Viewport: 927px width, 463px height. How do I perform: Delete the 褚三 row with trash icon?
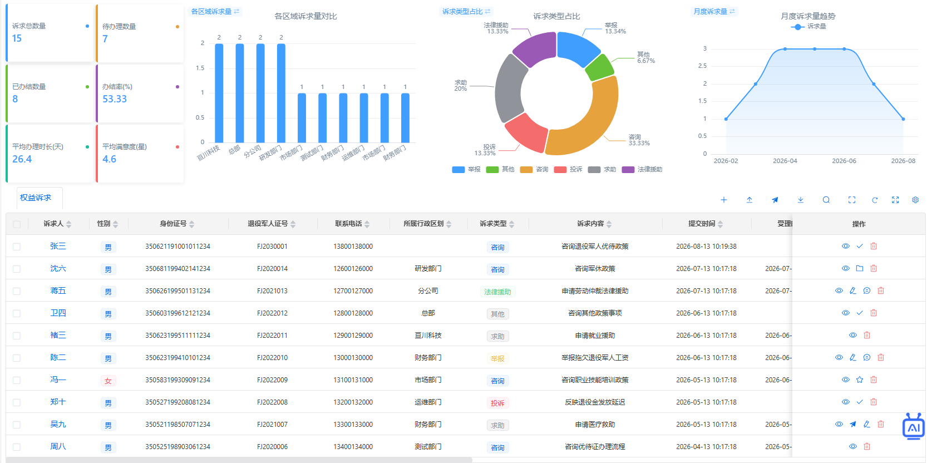867,335
